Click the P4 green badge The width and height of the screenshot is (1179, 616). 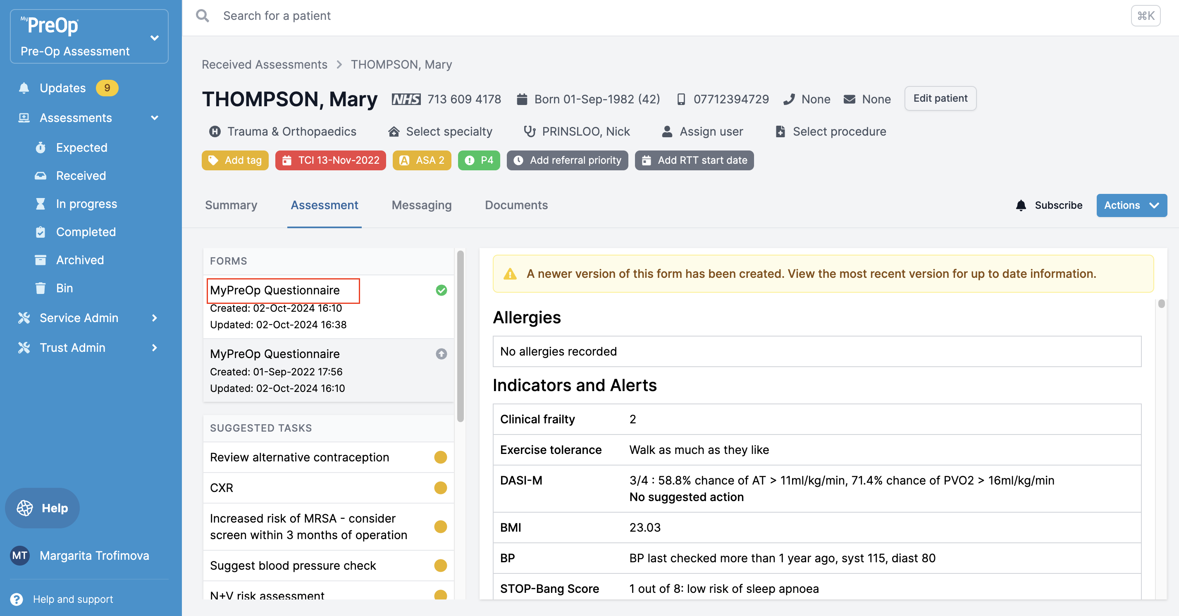(x=479, y=160)
